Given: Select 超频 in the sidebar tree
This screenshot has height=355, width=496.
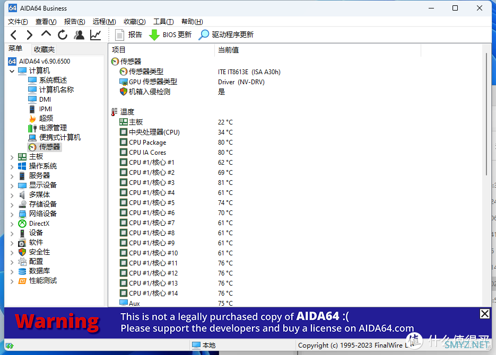Looking at the screenshot, I should (46, 118).
